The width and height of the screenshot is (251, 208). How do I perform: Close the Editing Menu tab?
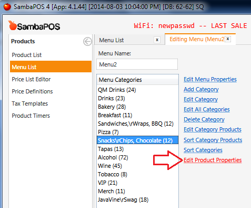228,39
